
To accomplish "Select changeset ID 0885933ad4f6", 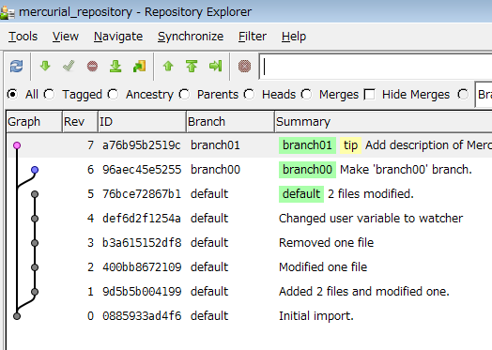I will pyautogui.click(x=142, y=316).
